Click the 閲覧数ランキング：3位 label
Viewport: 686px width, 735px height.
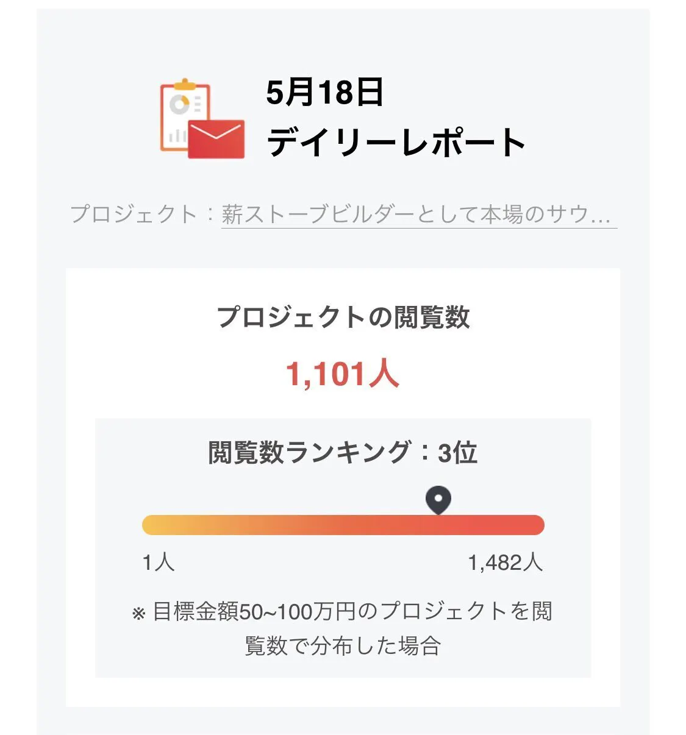(342, 453)
